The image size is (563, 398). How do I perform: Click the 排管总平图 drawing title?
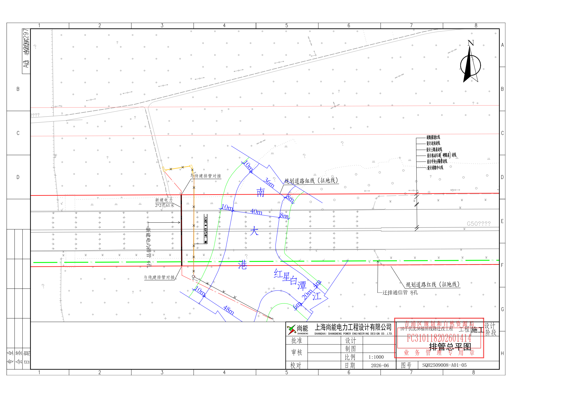pos(450,347)
